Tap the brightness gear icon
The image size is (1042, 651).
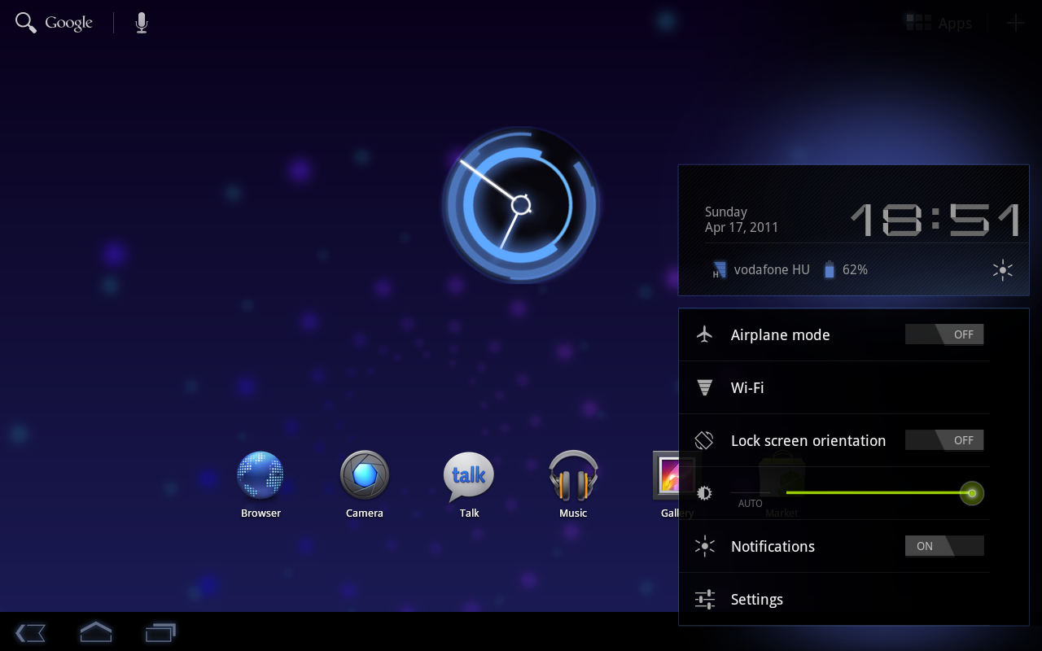point(704,493)
